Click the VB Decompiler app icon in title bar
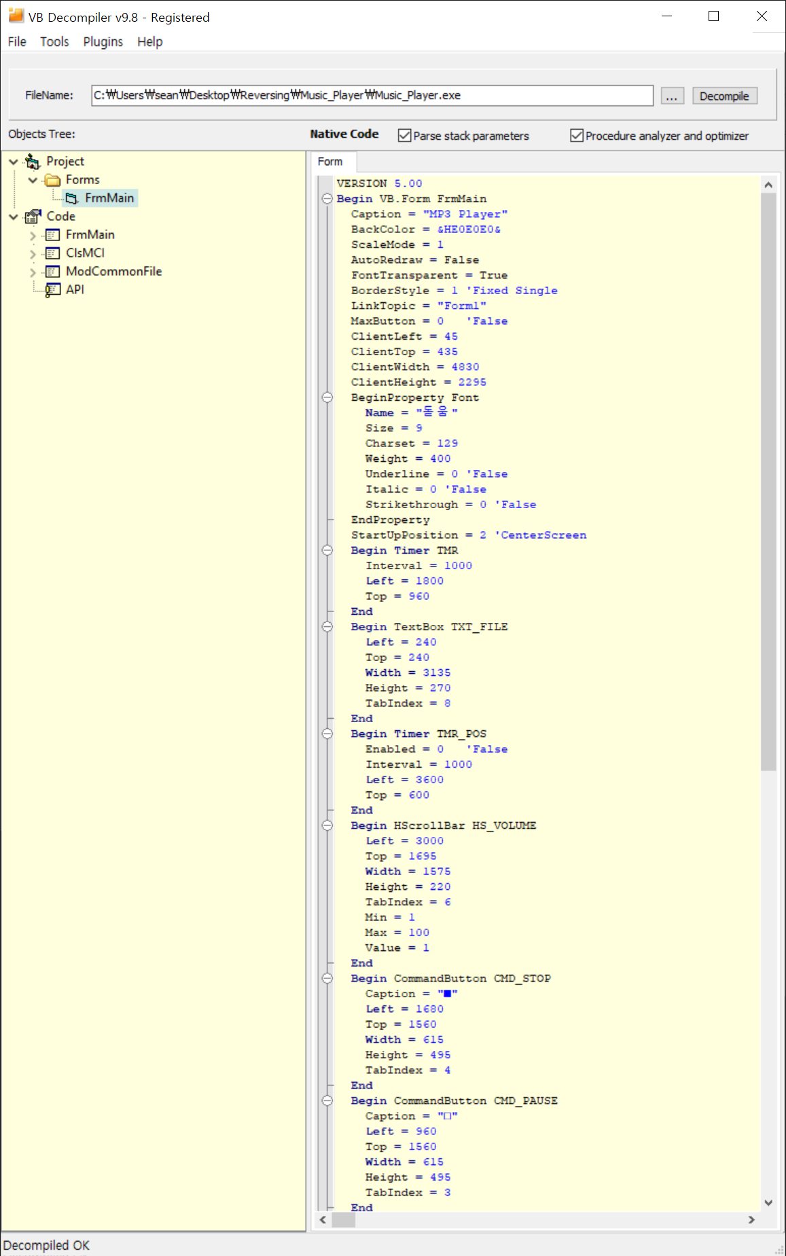The width and height of the screenshot is (786, 1256). [x=16, y=16]
